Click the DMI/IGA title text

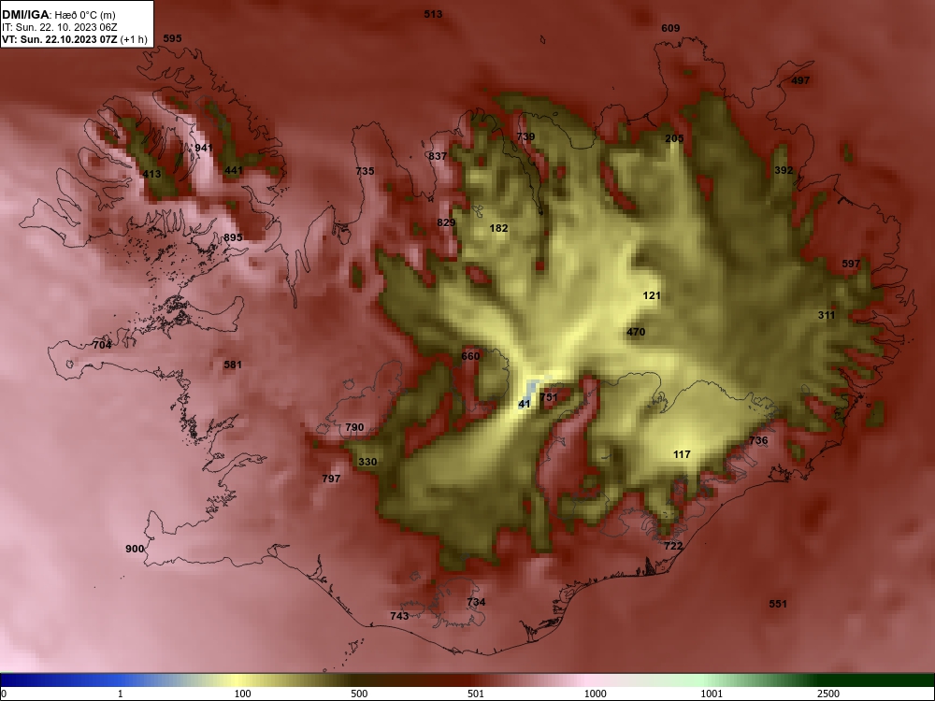coord(58,15)
